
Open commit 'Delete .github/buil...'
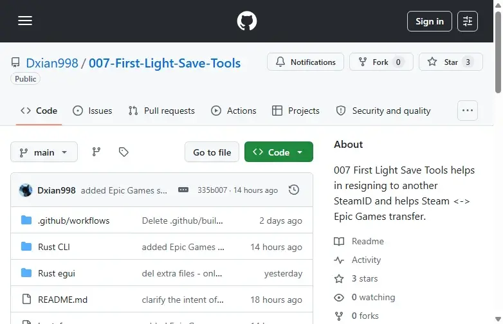[182, 221]
